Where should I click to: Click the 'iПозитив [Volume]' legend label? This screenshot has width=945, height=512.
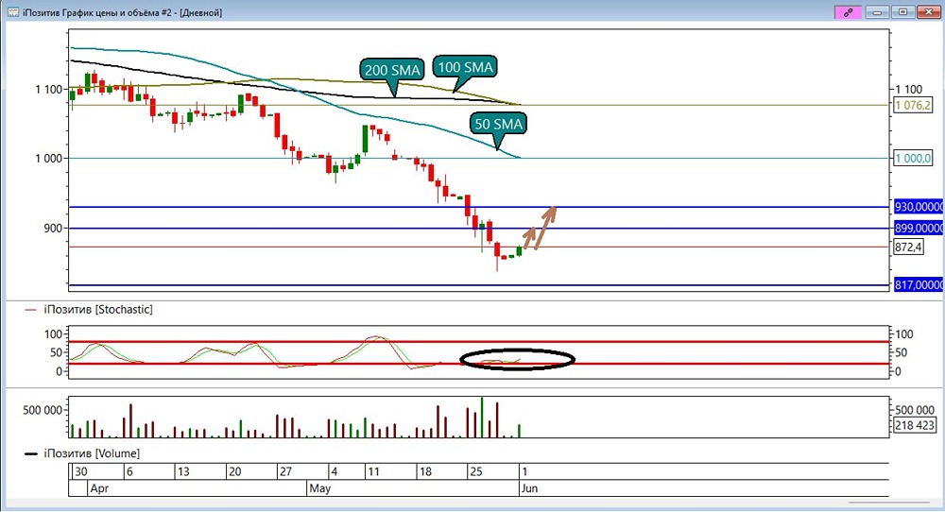tap(92, 453)
